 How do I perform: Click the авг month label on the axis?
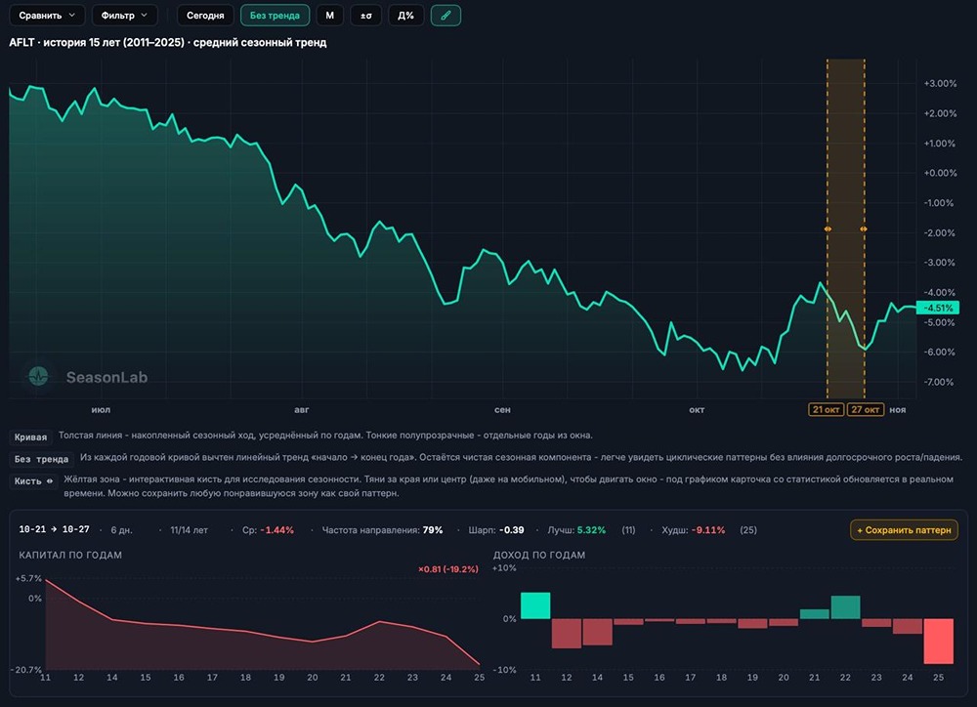(x=302, y=410)
